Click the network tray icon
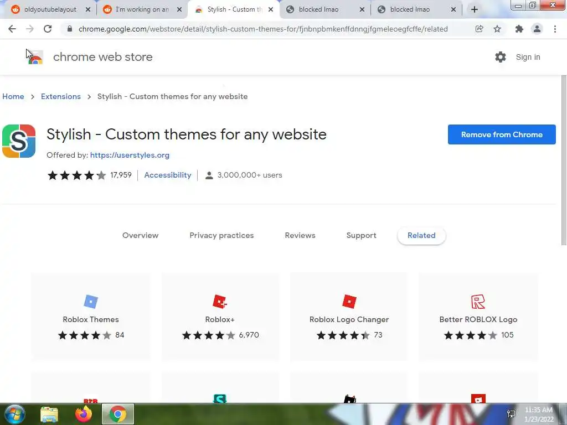This screenshot has width=567, height=425. [x=511, y=414]
